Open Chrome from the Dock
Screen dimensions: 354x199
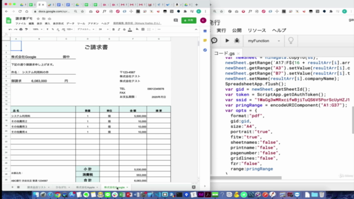click(x=58, y=195)
